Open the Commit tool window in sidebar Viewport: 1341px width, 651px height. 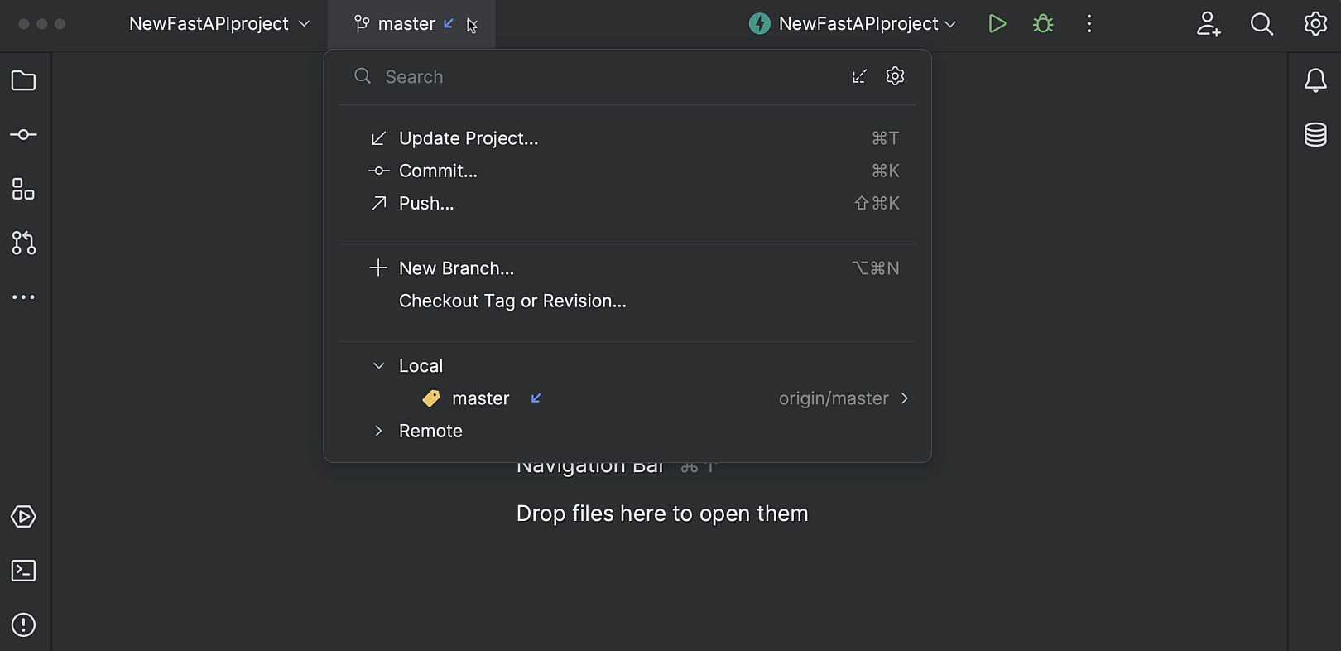23,135
